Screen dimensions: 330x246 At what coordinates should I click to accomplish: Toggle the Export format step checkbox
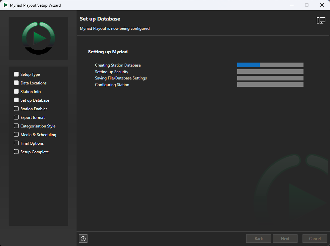coord(16,117)
